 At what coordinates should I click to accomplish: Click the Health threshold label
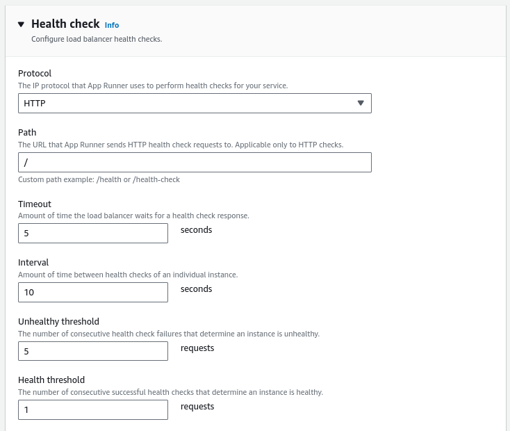click(x=51, y=380)
